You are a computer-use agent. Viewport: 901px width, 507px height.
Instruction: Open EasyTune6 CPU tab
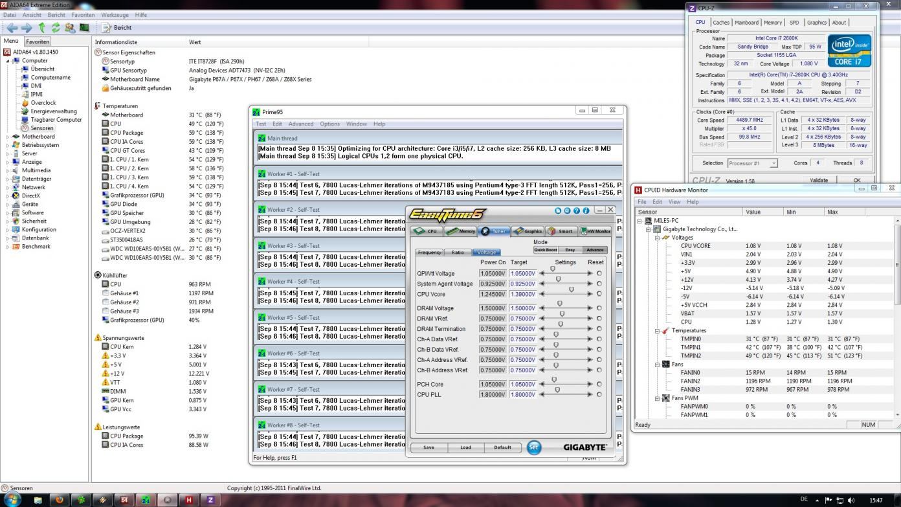[427, 231]
